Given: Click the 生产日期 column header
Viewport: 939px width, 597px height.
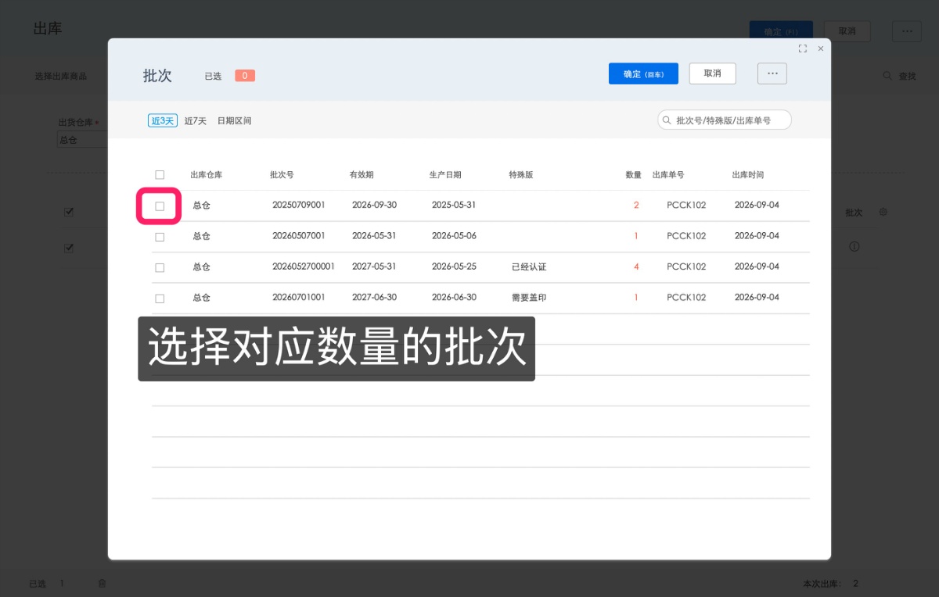Looking at the screenshot, I should click(x=445, y=175).
